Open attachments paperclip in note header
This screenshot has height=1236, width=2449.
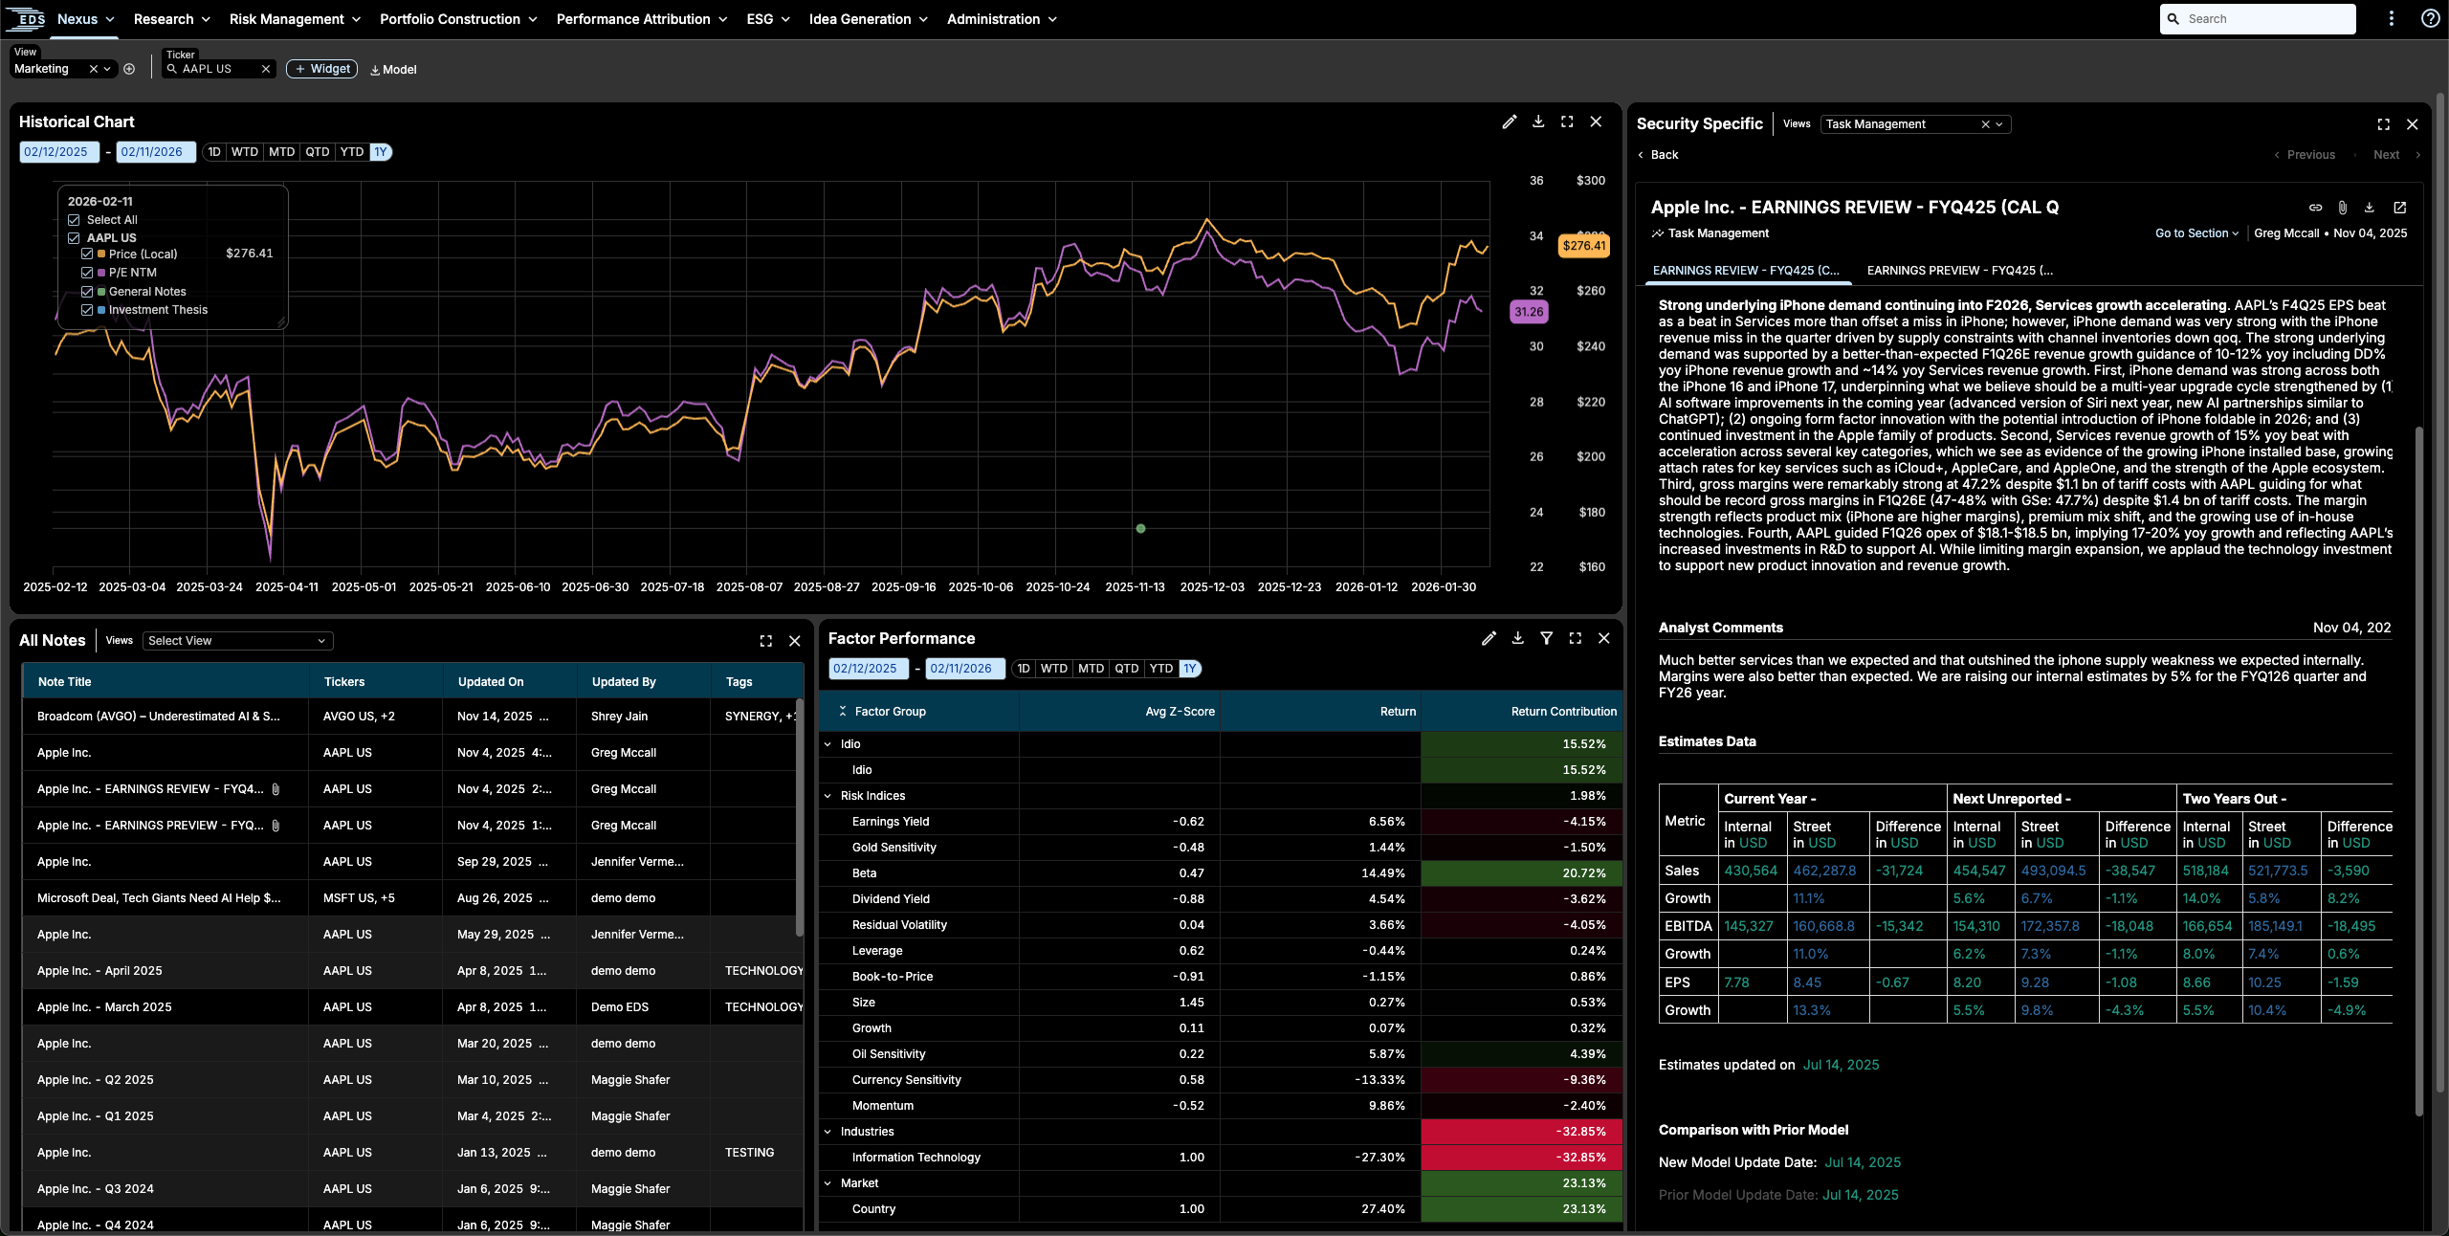pos(2342,208)
